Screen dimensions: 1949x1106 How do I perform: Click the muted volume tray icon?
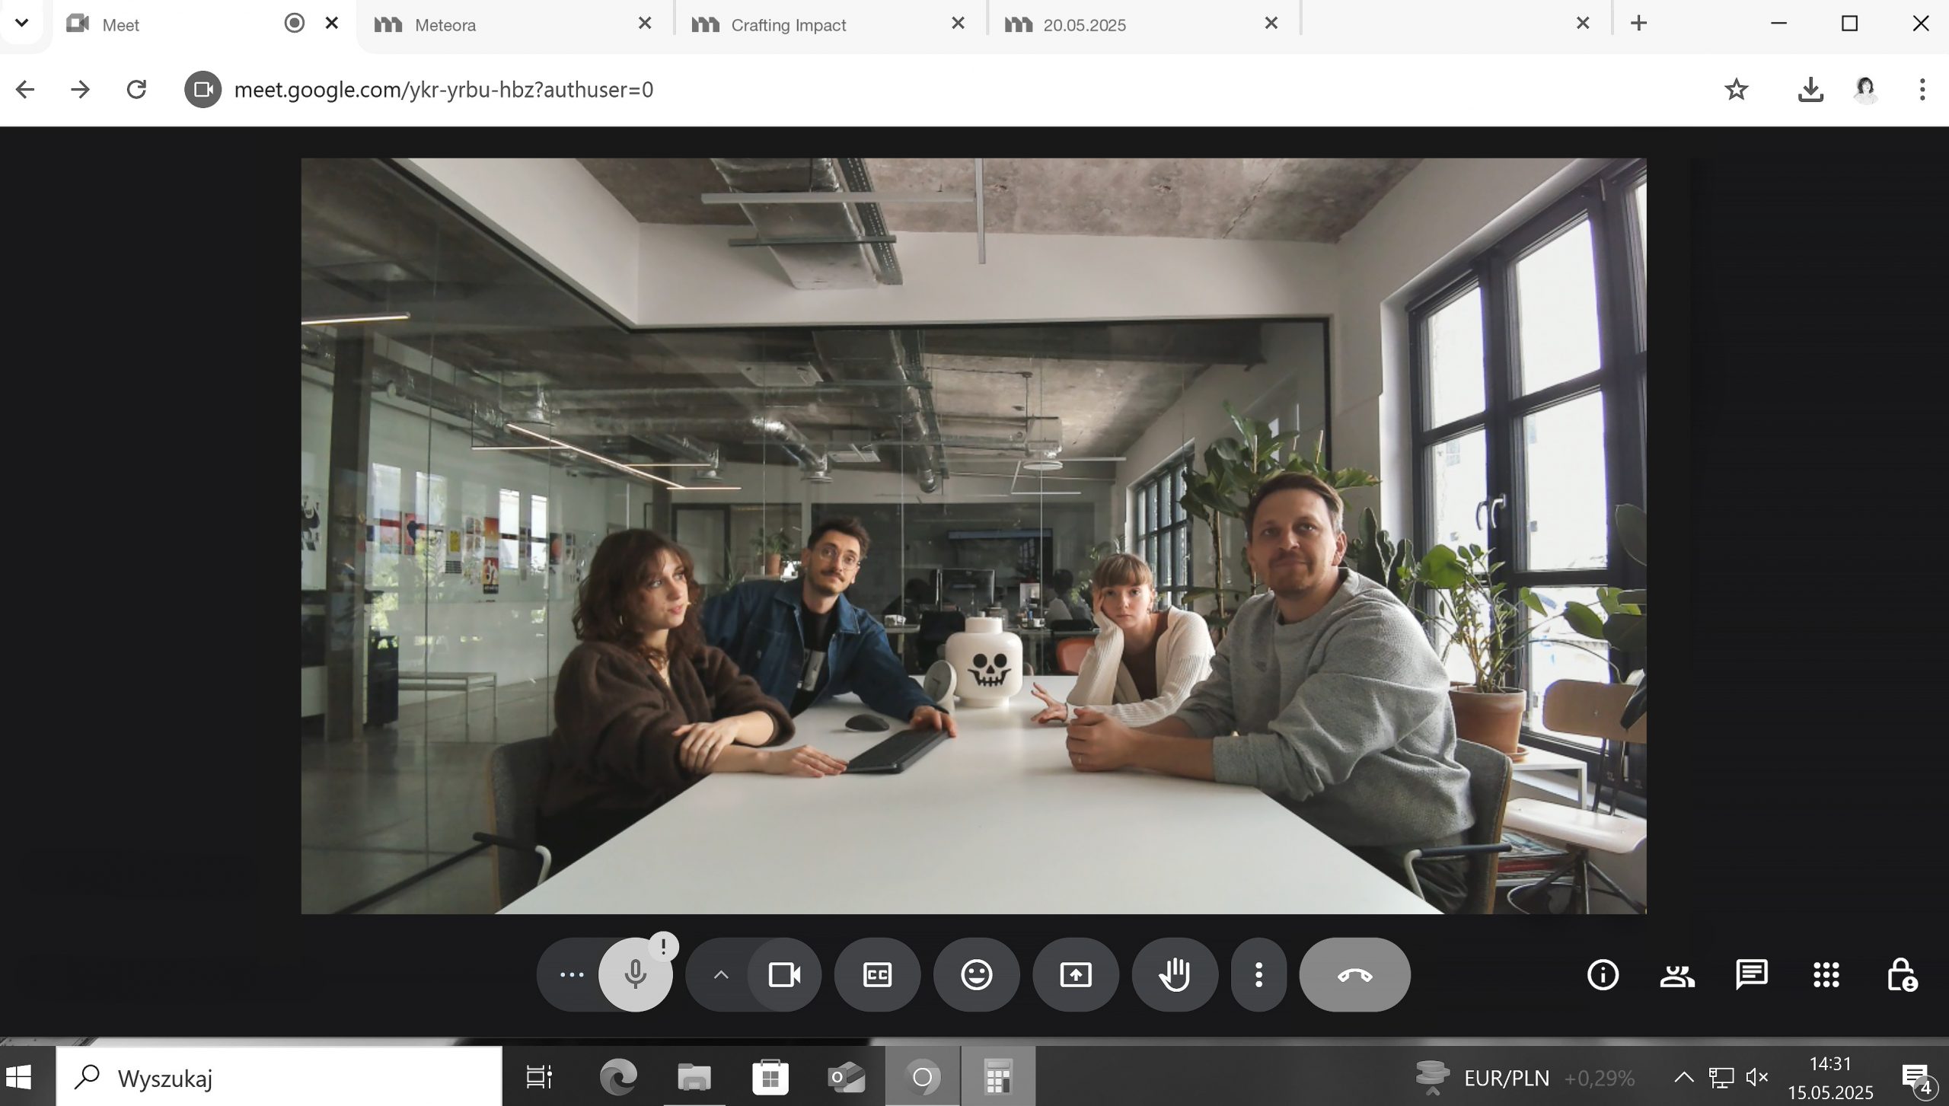point(1757,1077)
